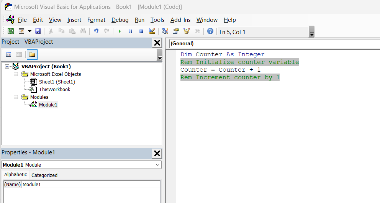Viewport: 380px width, 203px height.
Task: Open the Format menu
Action: click(96, 20)
